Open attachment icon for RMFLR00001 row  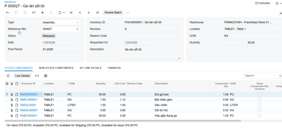[x=12, y=100]
